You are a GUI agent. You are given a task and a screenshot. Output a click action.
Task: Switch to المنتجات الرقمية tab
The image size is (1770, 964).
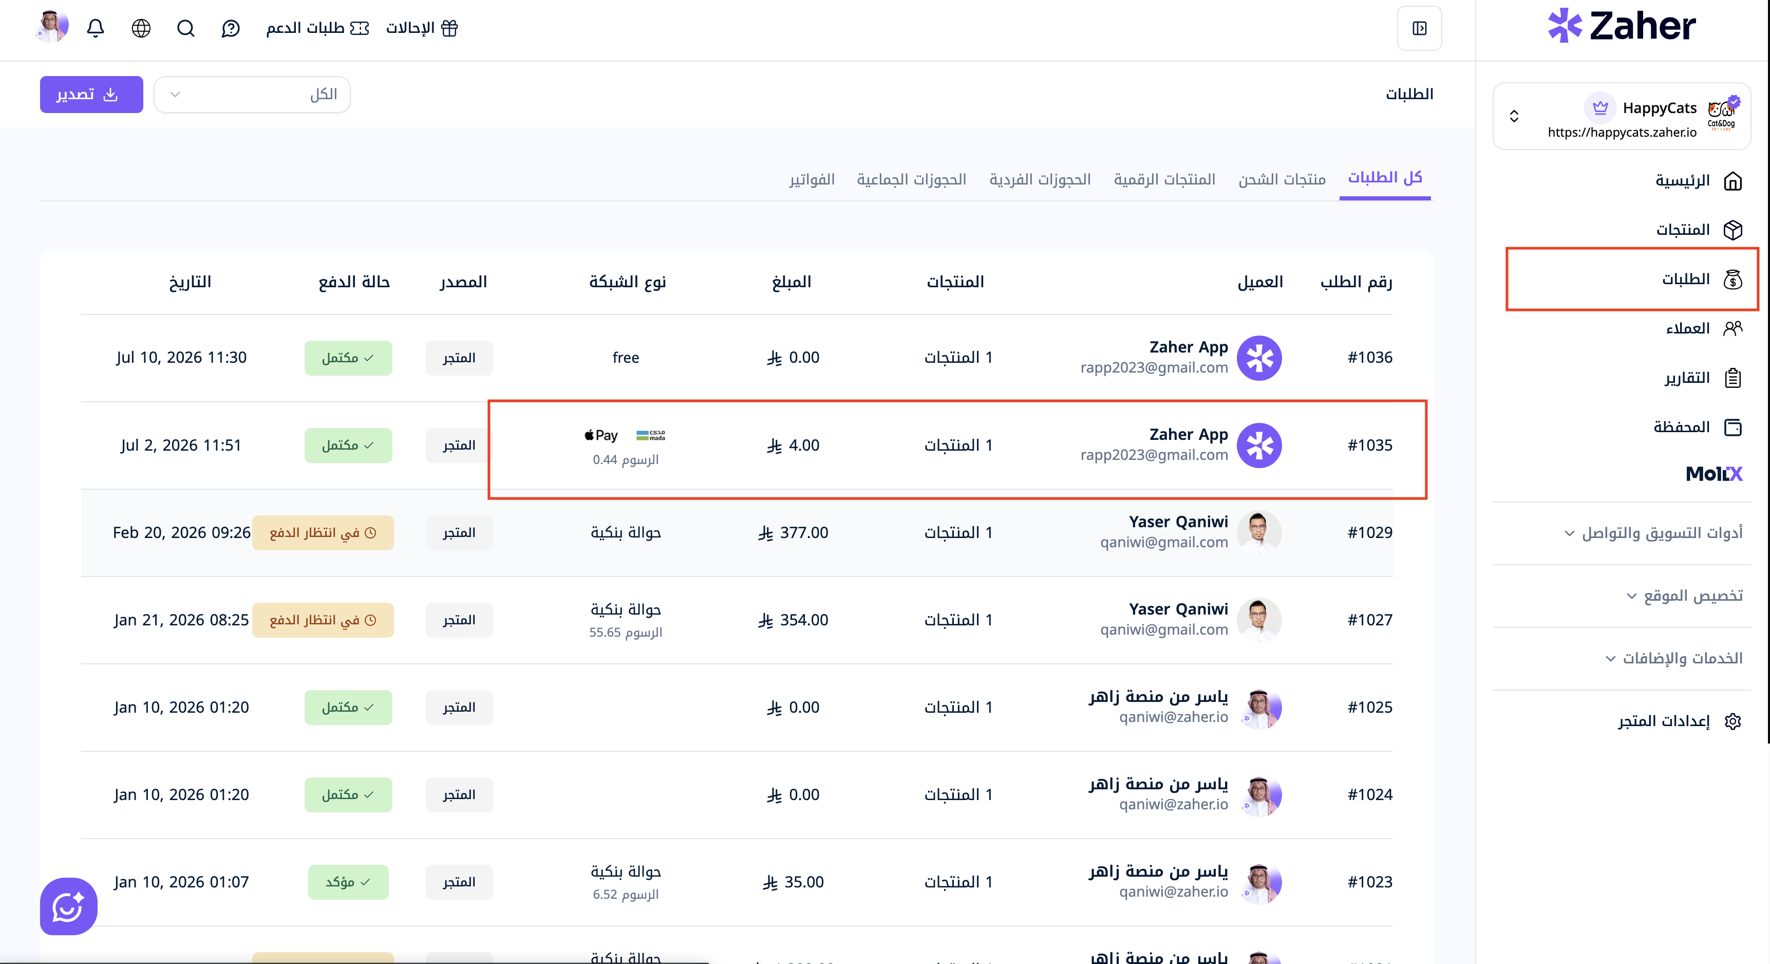1164,179
